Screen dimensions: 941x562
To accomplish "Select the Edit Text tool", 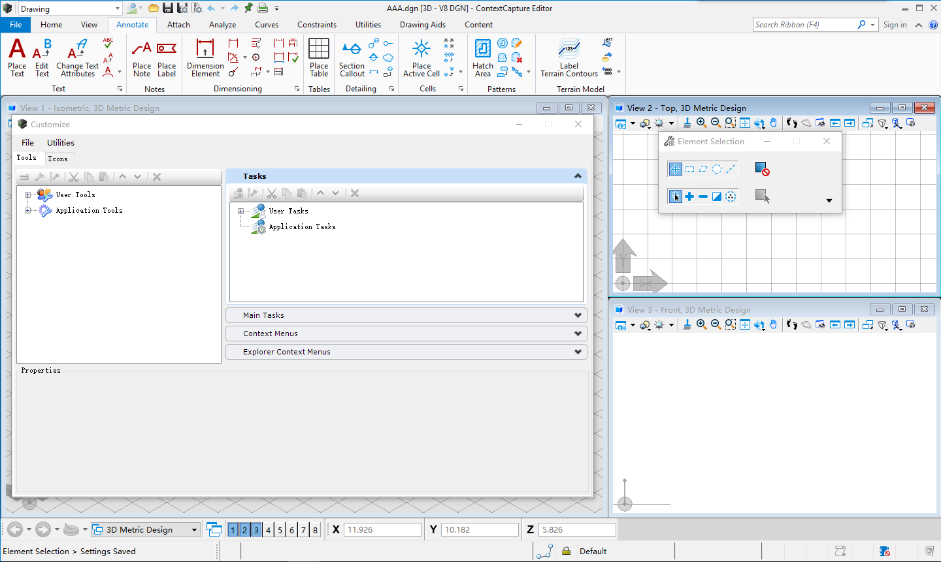I will (42, 57).
